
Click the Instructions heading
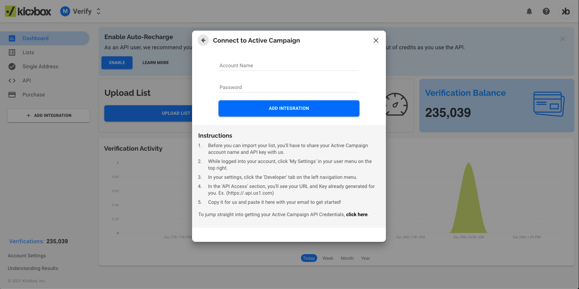(215, 136)
